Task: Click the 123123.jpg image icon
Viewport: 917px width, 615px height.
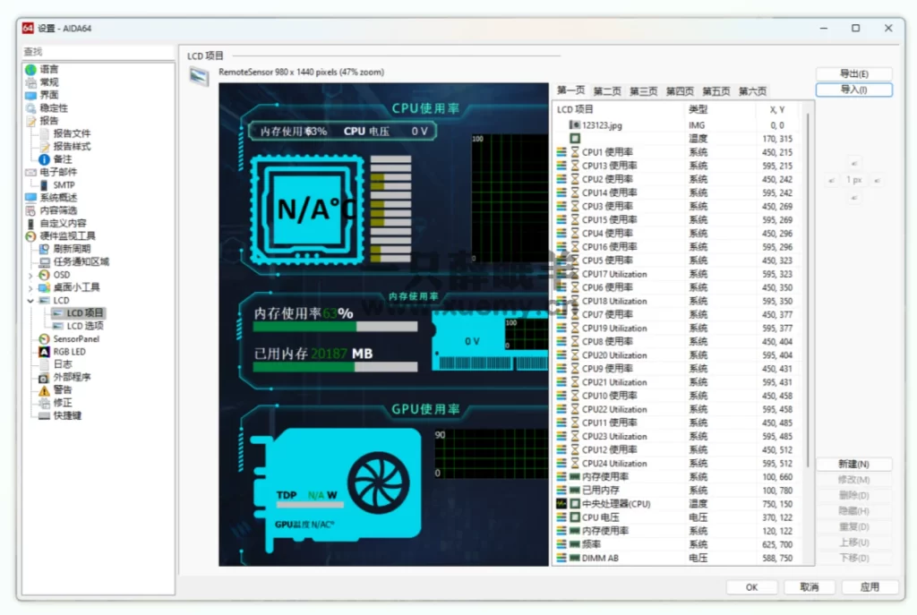Action: (x=575, y=125)
